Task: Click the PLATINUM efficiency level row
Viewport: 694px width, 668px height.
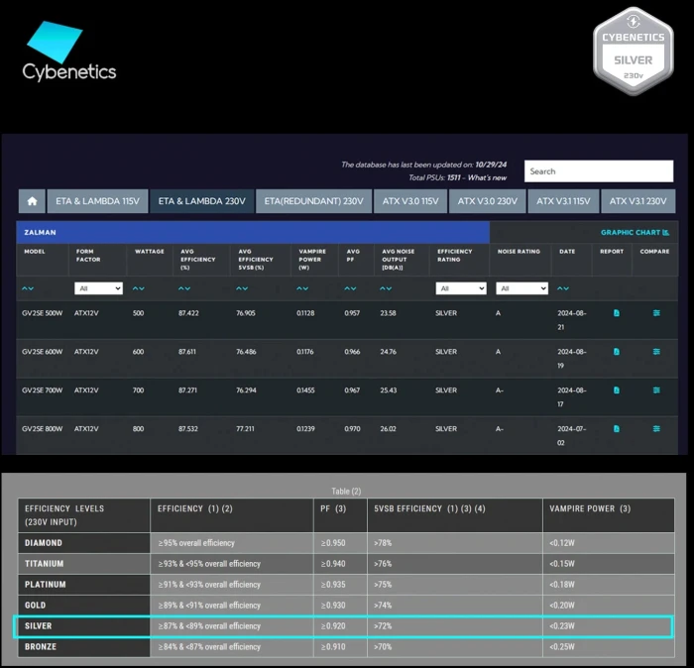Action: click(346, 585)
